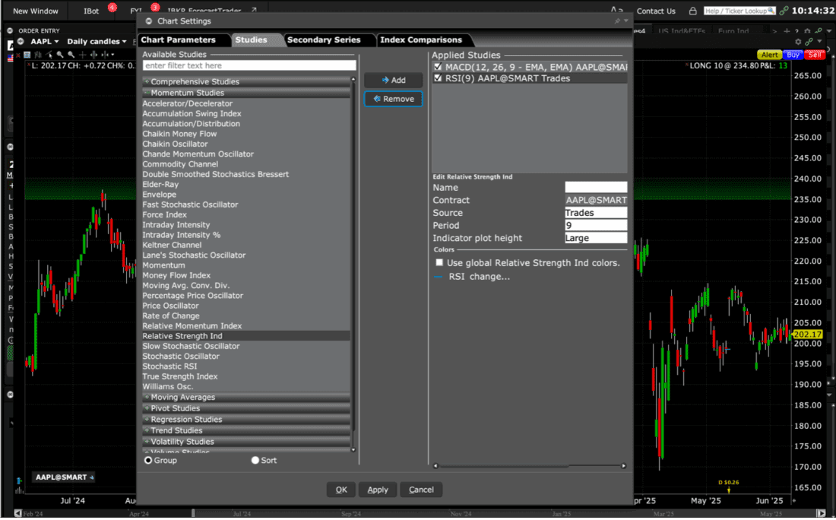Viewport: 836px width, 520px height.
Task: Select the Sort radio button
Action: 255,461
